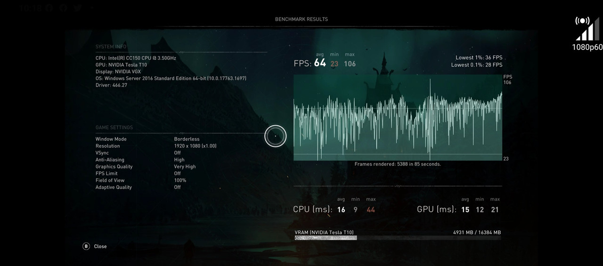Click the GPU average value 15
Screen dimensions: 603x266
[x=465, y=210]
